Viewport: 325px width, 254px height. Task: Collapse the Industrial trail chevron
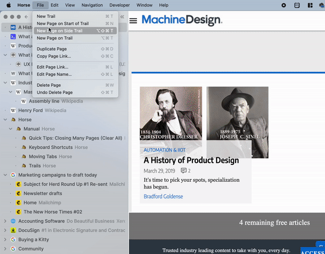(x=5, y=82)
